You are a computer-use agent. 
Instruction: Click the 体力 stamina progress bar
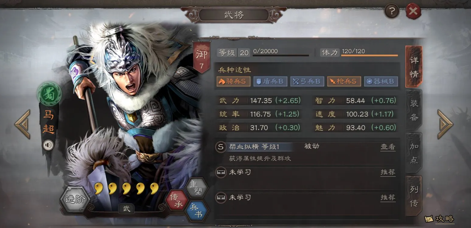[369, 55]
